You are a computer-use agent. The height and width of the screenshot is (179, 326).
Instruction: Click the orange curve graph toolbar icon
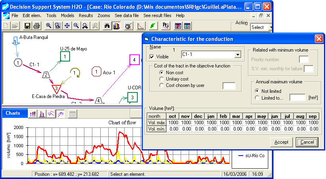pyautogui.click(x=141, y=26)
